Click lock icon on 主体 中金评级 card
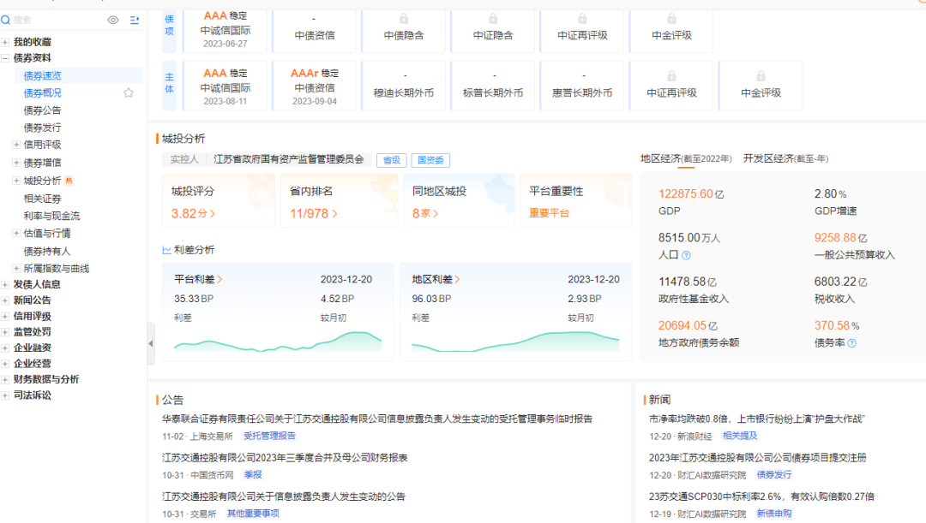 point(761,76)
